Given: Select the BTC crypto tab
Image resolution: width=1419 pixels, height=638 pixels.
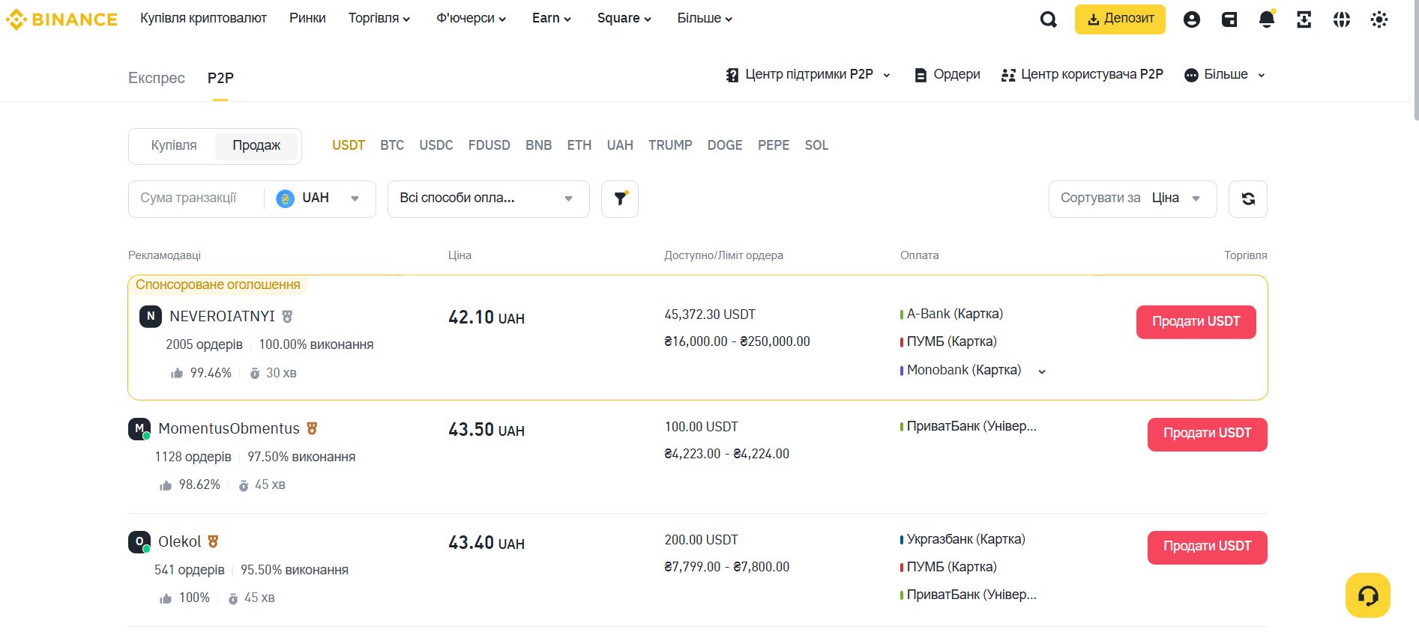Looking at the screenshot, I should click(x=392, y=145).
